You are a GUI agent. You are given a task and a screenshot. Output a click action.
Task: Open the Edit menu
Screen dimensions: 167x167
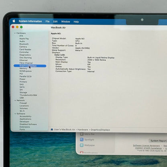(x=55, y=22)
